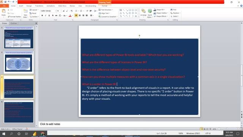
Task: Select slide 2 thumbnail with Venn diagram
Action: (x=19, y=62)
